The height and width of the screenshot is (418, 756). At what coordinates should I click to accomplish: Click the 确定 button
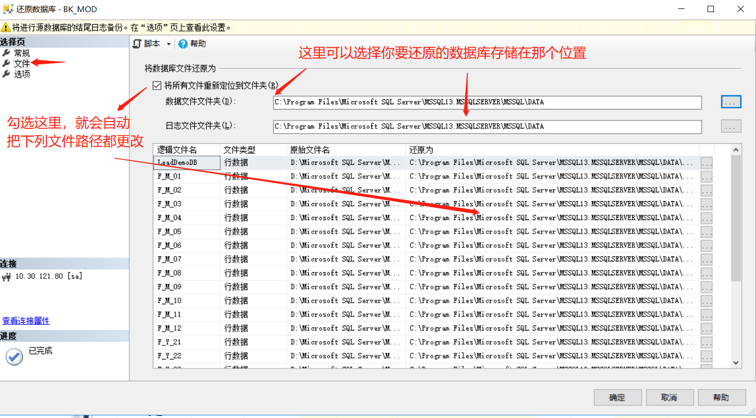pos(617,397)
